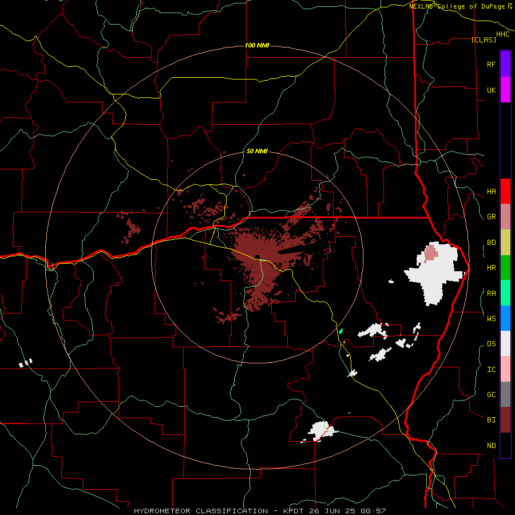Click the BI legend label

click(x=491, y=420)
